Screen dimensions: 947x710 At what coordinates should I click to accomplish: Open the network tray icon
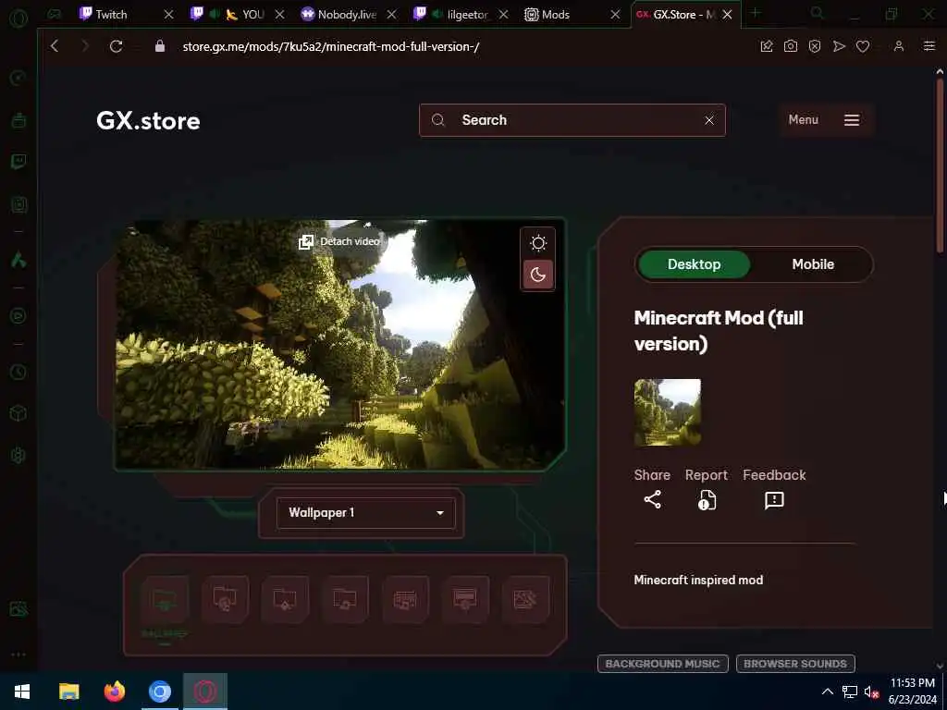[x=850, y=692]
